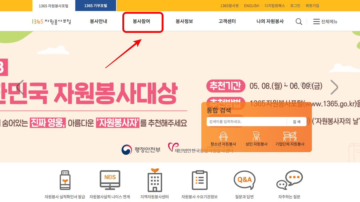This screenshot has height=202, width=360.
Task: Open the 봉사안내 menu
Action: 98,22
